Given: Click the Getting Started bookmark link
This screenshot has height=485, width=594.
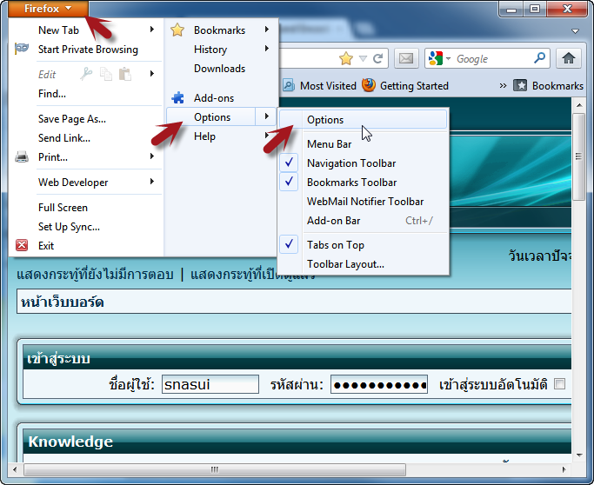Looking at the screenshot, I should click(414, 86).
